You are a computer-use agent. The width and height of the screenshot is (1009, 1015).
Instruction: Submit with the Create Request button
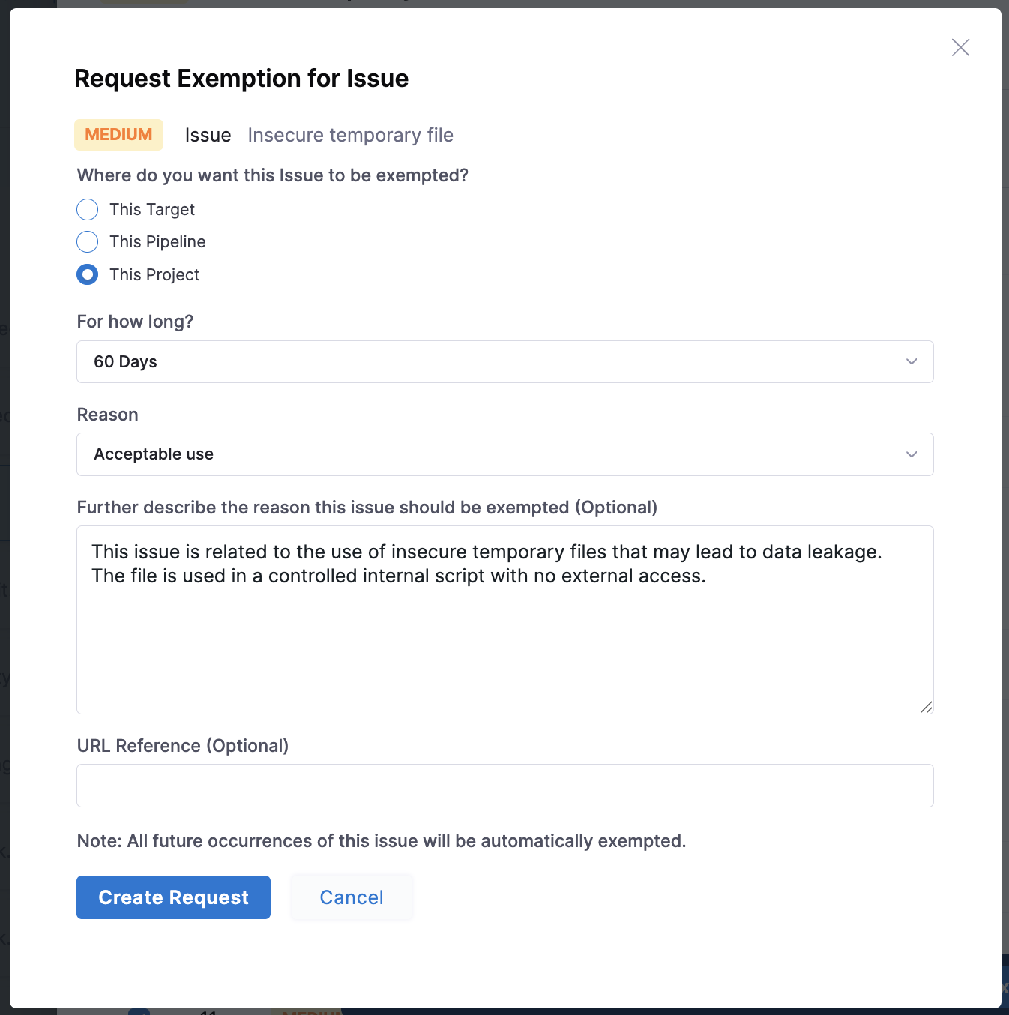coord(173,897)
